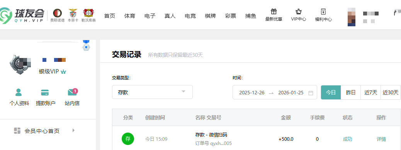Click the 会员中心首页 grid icon
This screenshot has height=150, width=401.
point(17,131)
